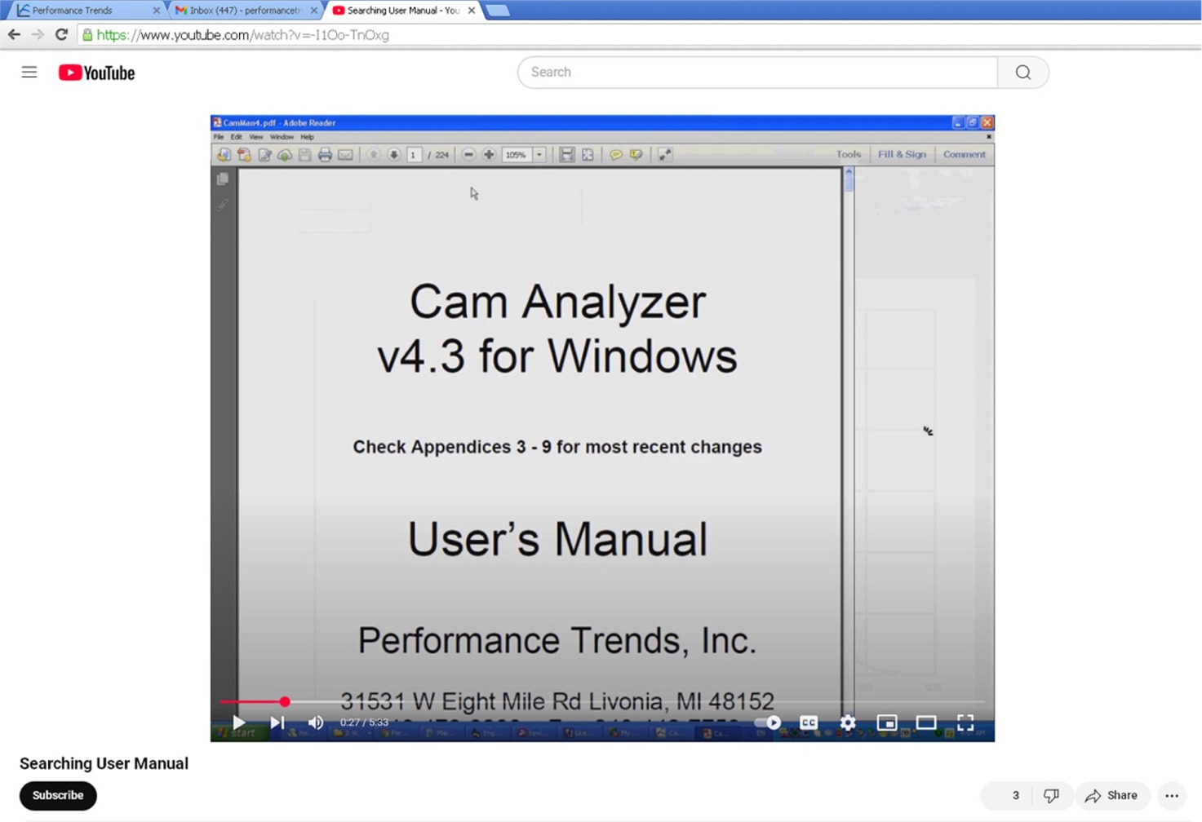The width and height of the screenshot is (1202, 822).
Task: Share the Searching User Manual video
Action: pyautogui.click(x=1111, y=795)
